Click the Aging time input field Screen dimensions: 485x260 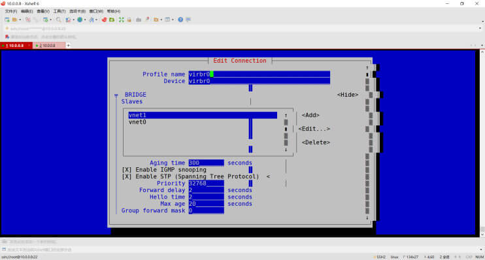[x=207, y=163]
